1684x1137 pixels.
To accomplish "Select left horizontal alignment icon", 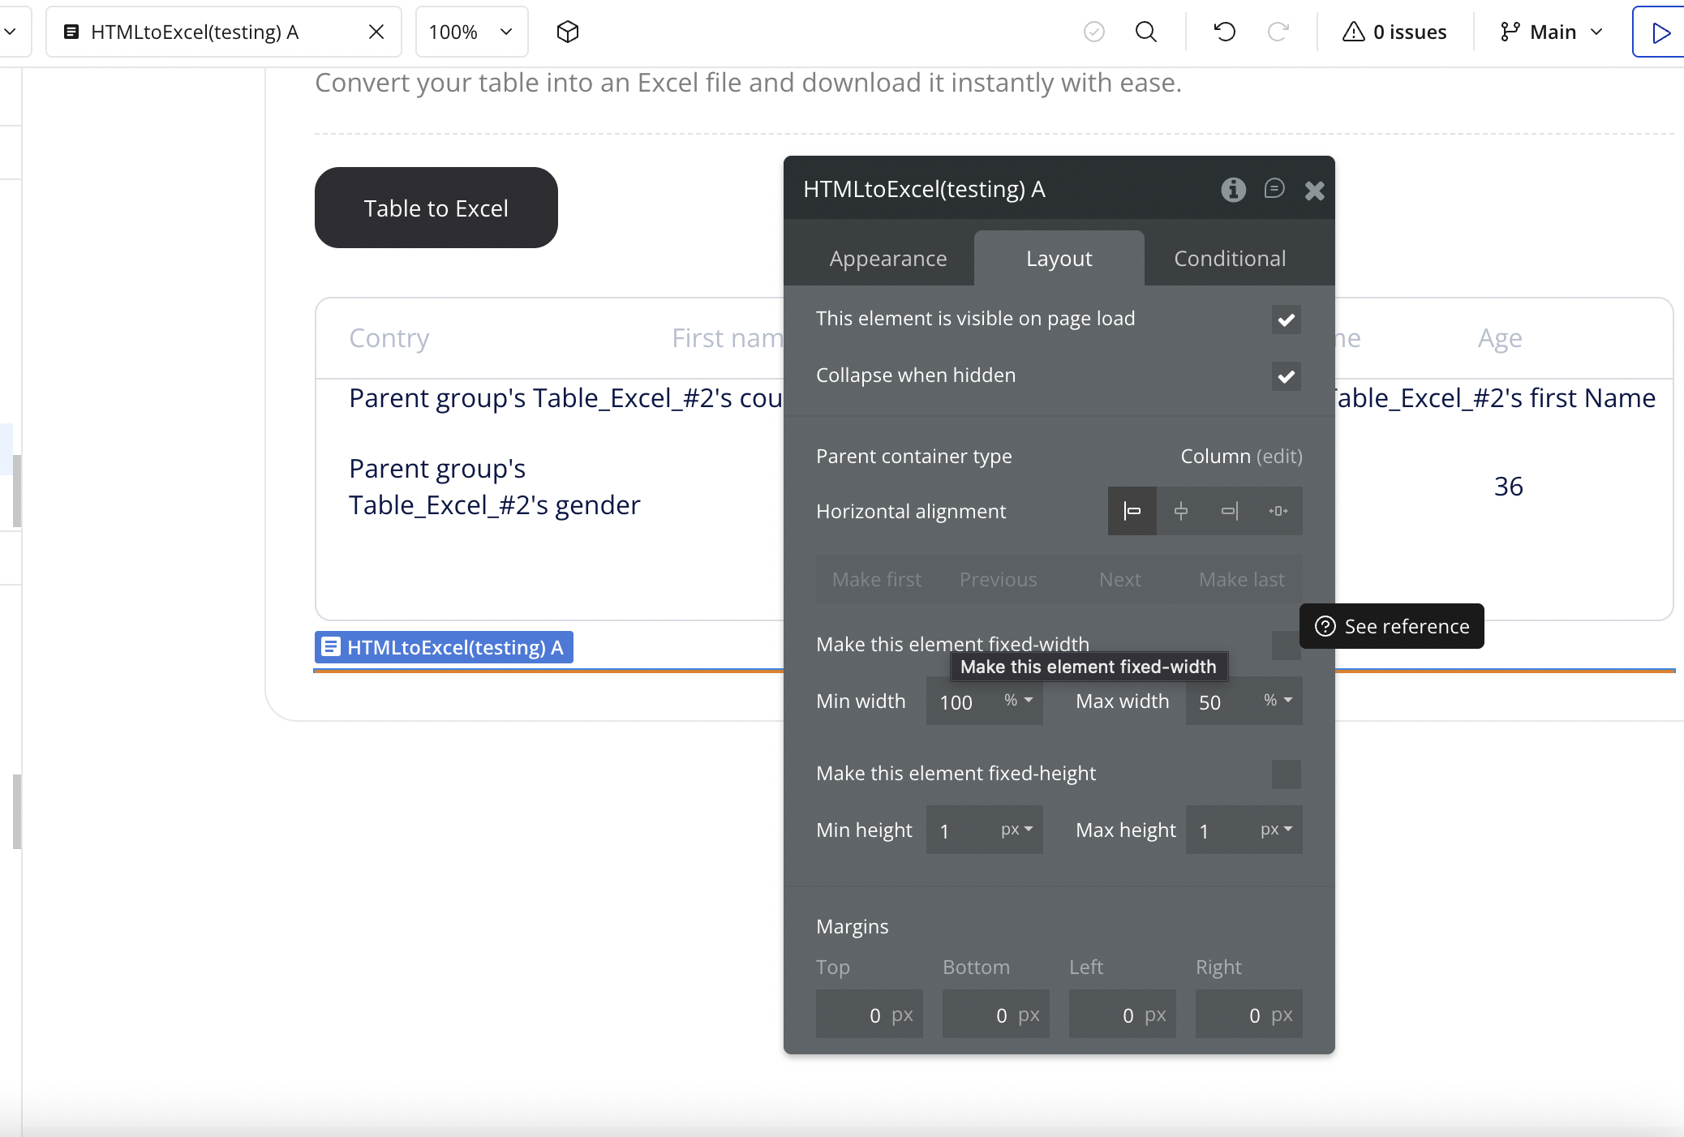I will [x=1132, y=511].
